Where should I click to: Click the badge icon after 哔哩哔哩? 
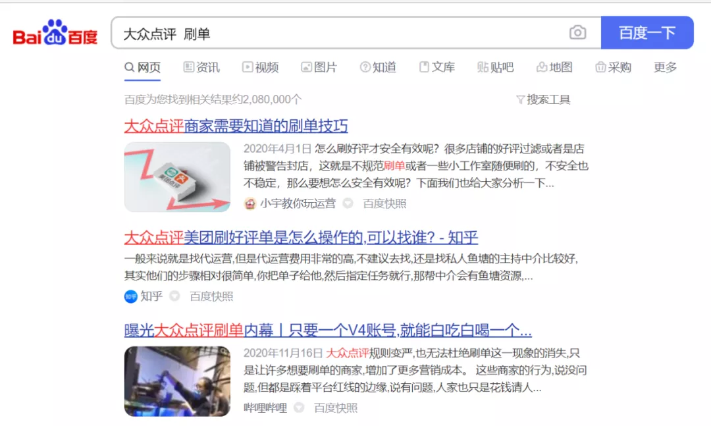[x=299, y=408]
